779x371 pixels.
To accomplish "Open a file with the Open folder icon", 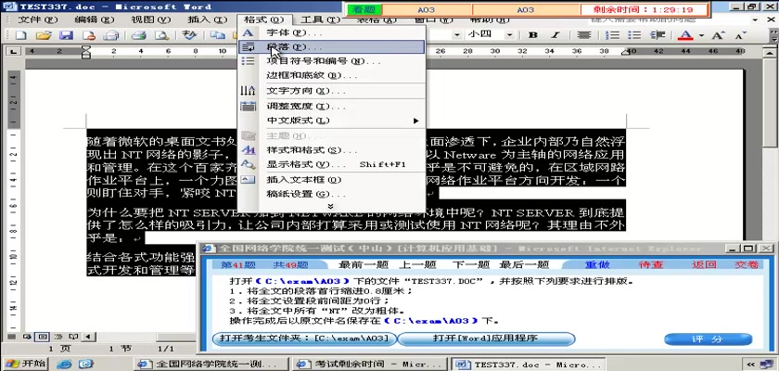I will tap(44, 35).
